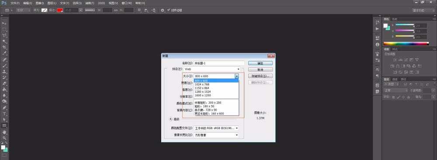Screen dimensions: 437x160
Task: Click the red stroke color swatch
Action: click(x=59, y=10)
